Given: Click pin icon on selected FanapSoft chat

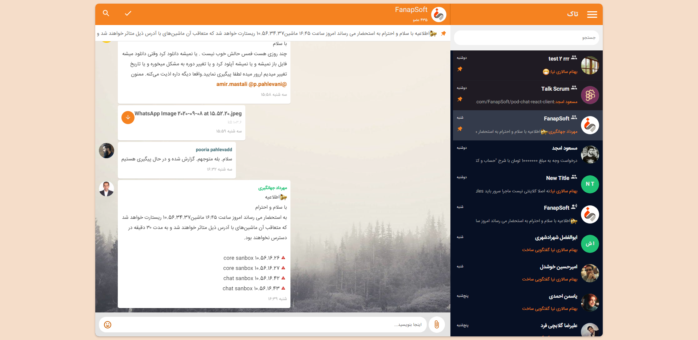Looking at the screenshot, I should 460,129.
